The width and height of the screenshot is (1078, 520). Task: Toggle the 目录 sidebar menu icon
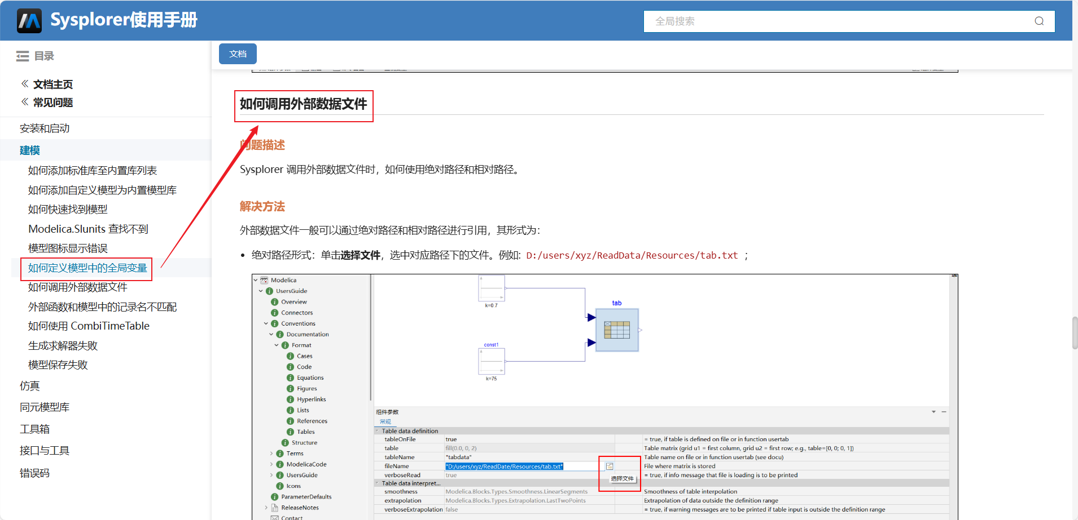click(x=23, y=56)
